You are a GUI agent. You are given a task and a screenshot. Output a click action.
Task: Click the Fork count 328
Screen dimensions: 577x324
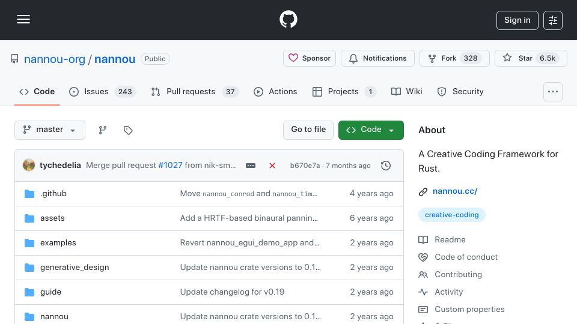471,58
